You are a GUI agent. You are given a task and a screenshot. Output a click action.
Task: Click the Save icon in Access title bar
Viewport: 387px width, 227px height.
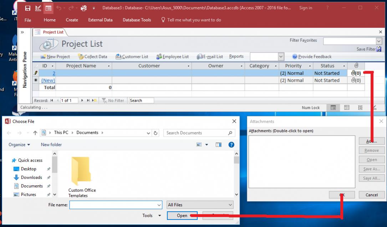(28, 8)
